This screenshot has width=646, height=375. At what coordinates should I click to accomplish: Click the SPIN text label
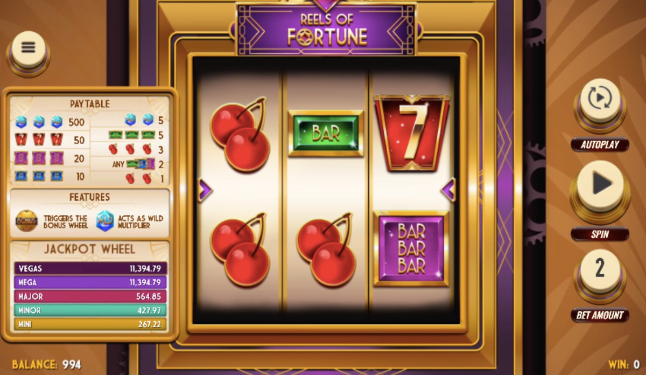600,234
